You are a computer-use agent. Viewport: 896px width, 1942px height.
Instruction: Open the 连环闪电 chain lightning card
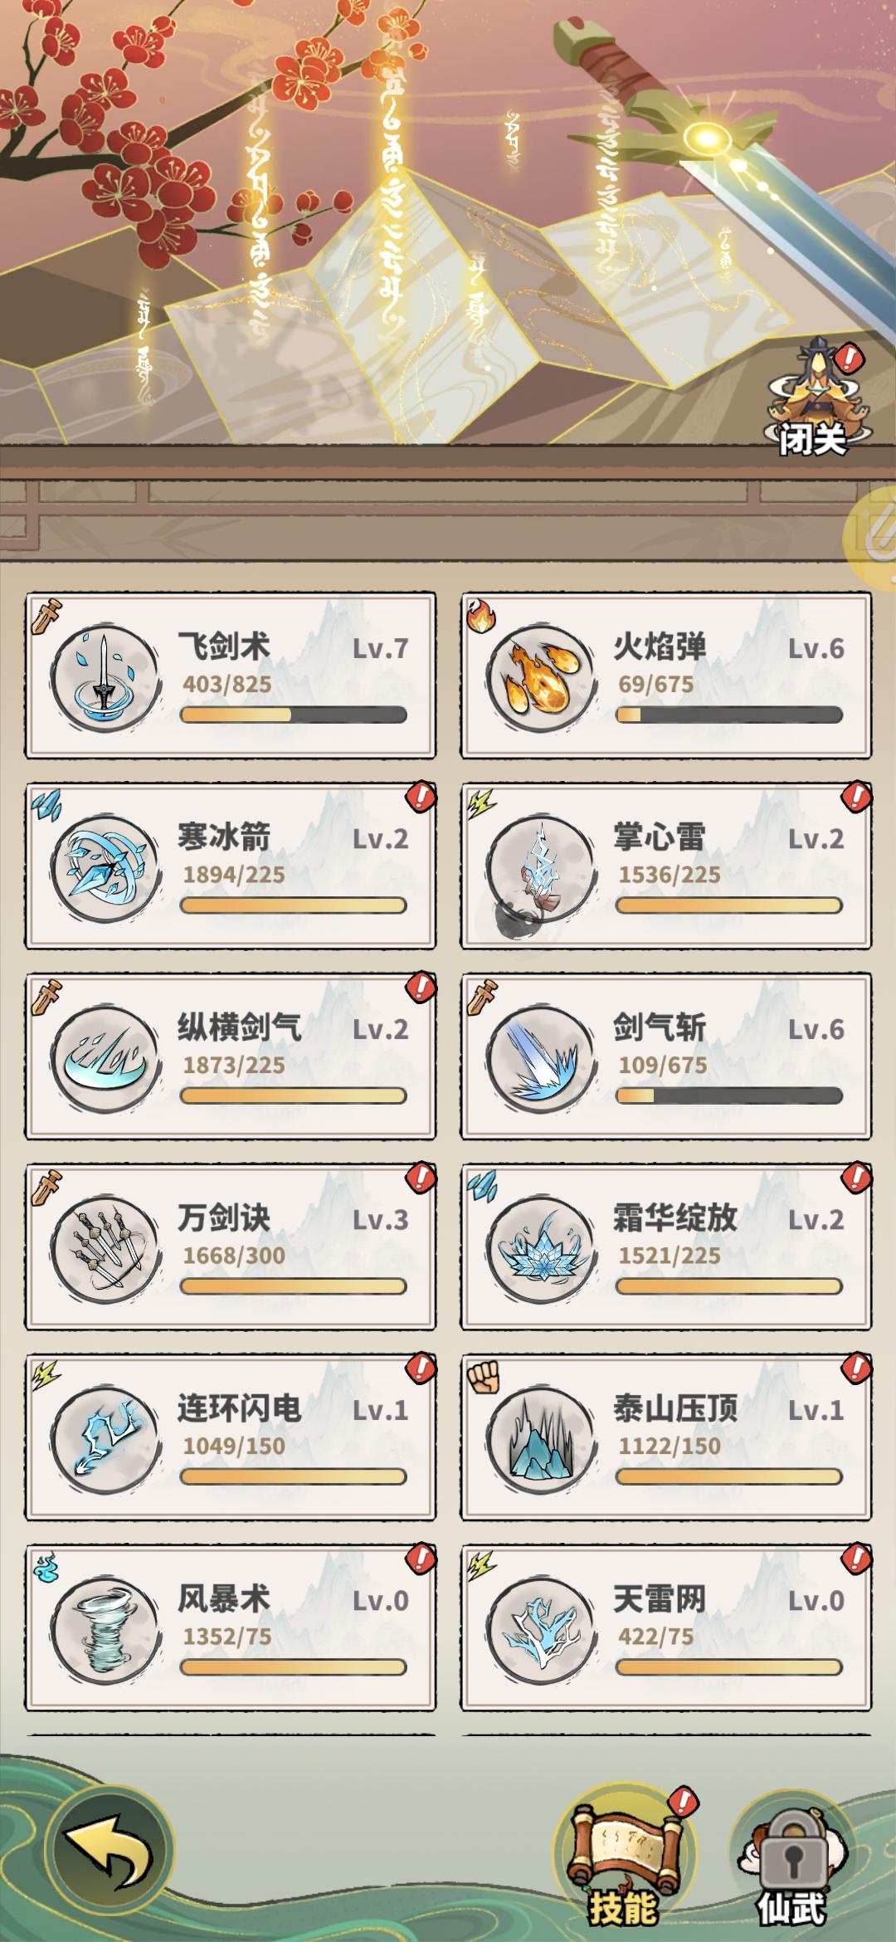coord(231,1437)
